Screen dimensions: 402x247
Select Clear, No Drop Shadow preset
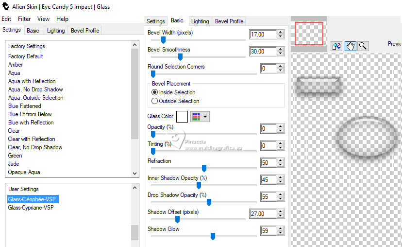[x=35, y=147]
